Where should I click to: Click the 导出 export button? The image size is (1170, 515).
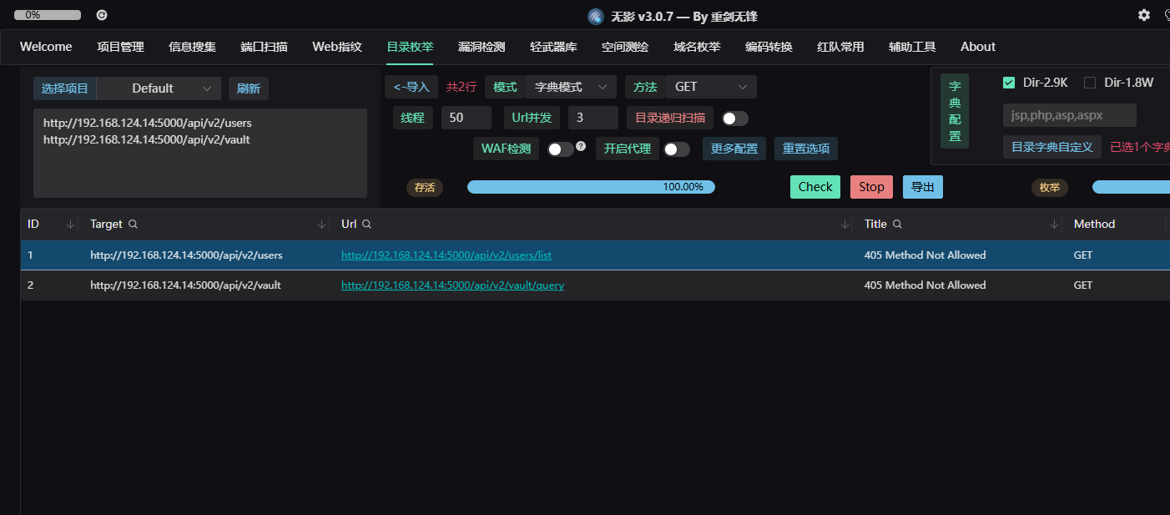[923, 187]
